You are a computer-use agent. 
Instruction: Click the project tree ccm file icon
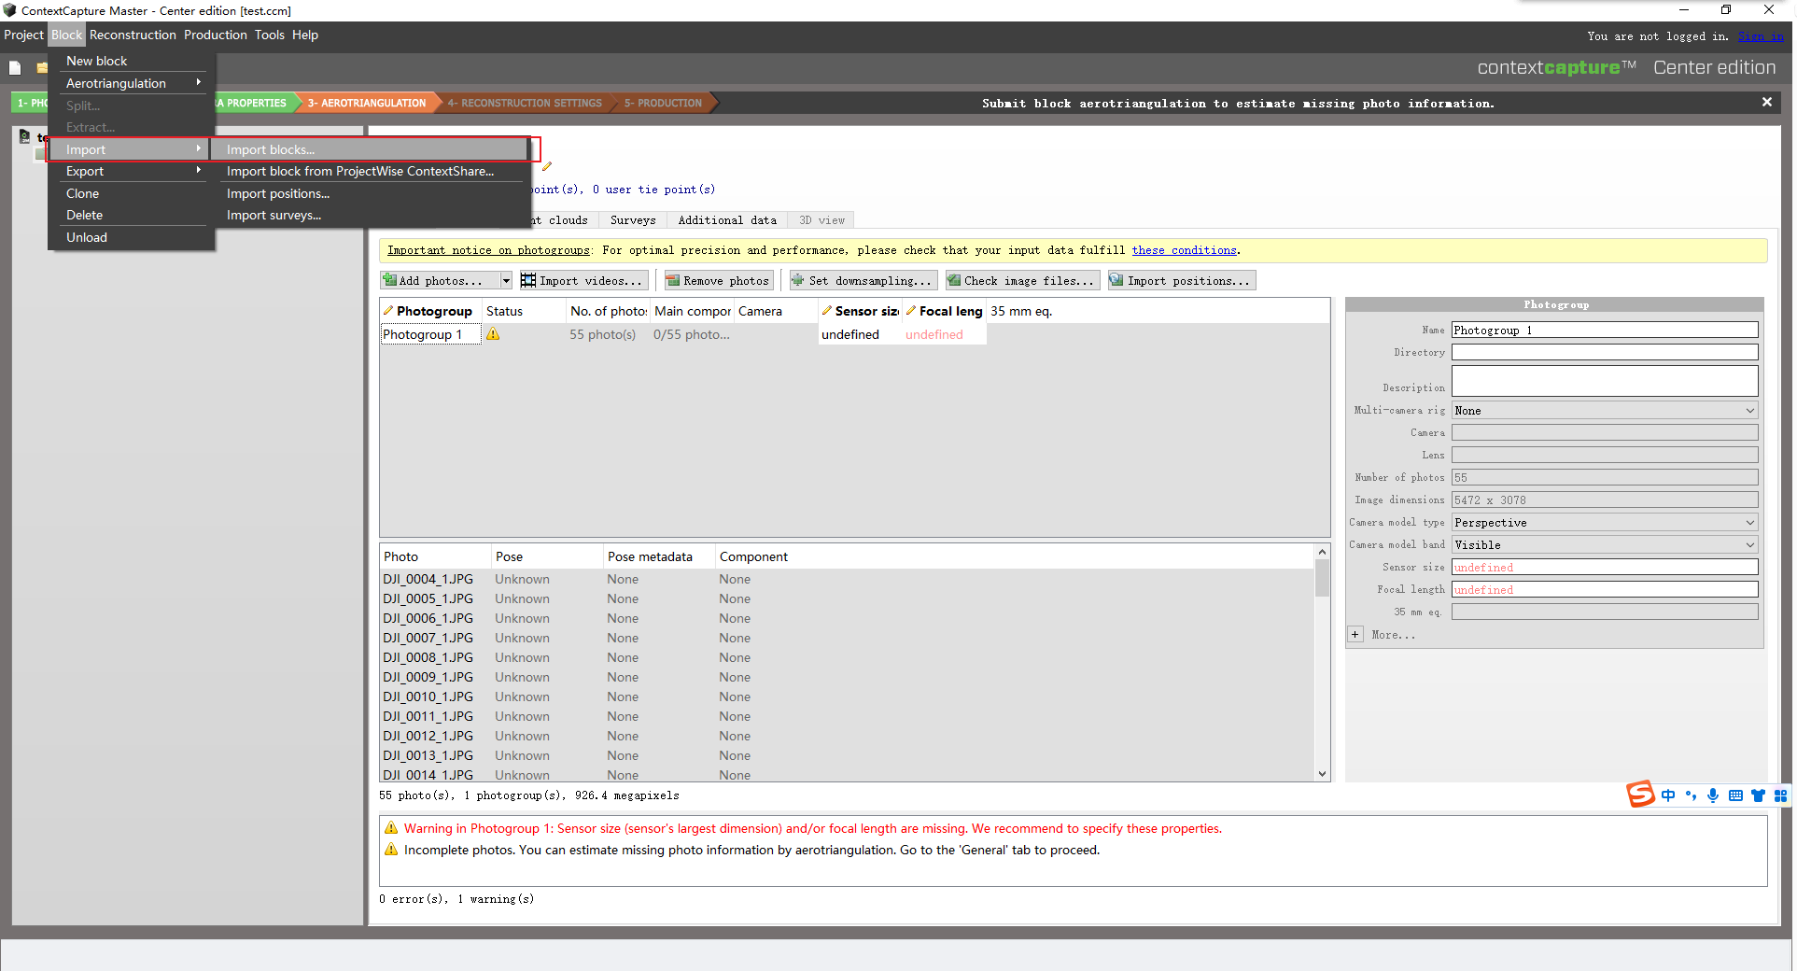tap(25, 137)
